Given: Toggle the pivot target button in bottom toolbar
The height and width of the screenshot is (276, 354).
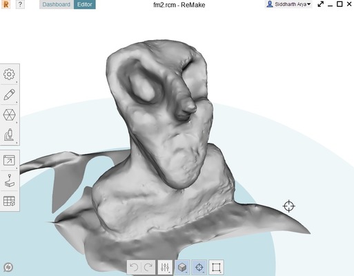Looking at the screenshot, I should pos(199,267).
